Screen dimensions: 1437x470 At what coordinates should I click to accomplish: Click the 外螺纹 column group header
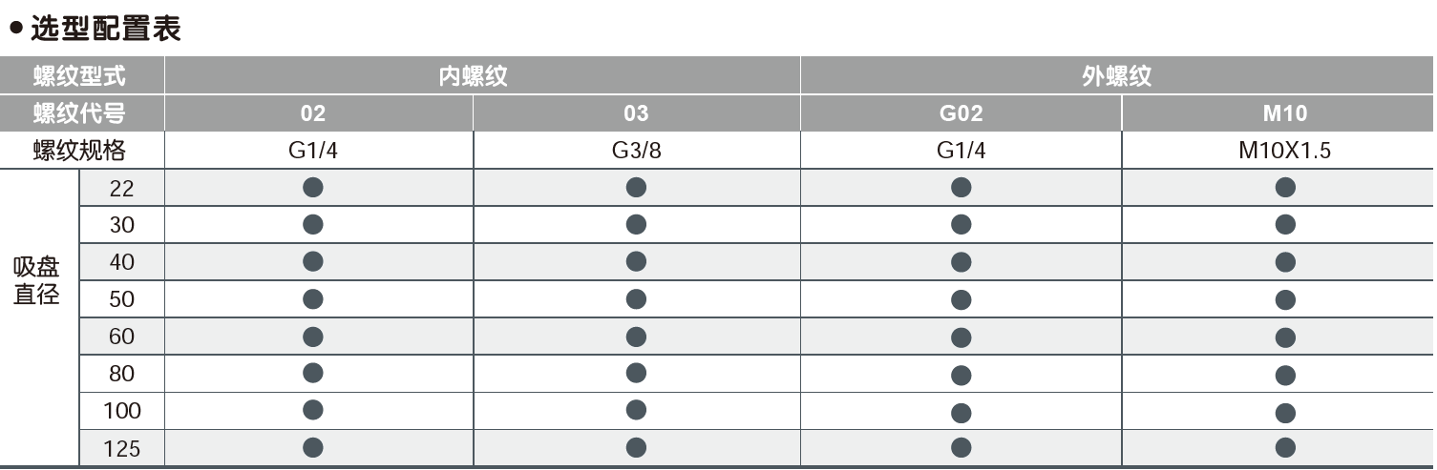(1116, 76)
